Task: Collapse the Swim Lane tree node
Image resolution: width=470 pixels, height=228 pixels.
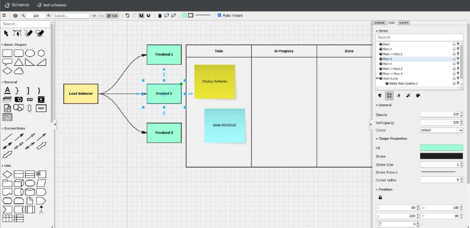Action: (x=377, y=78)
